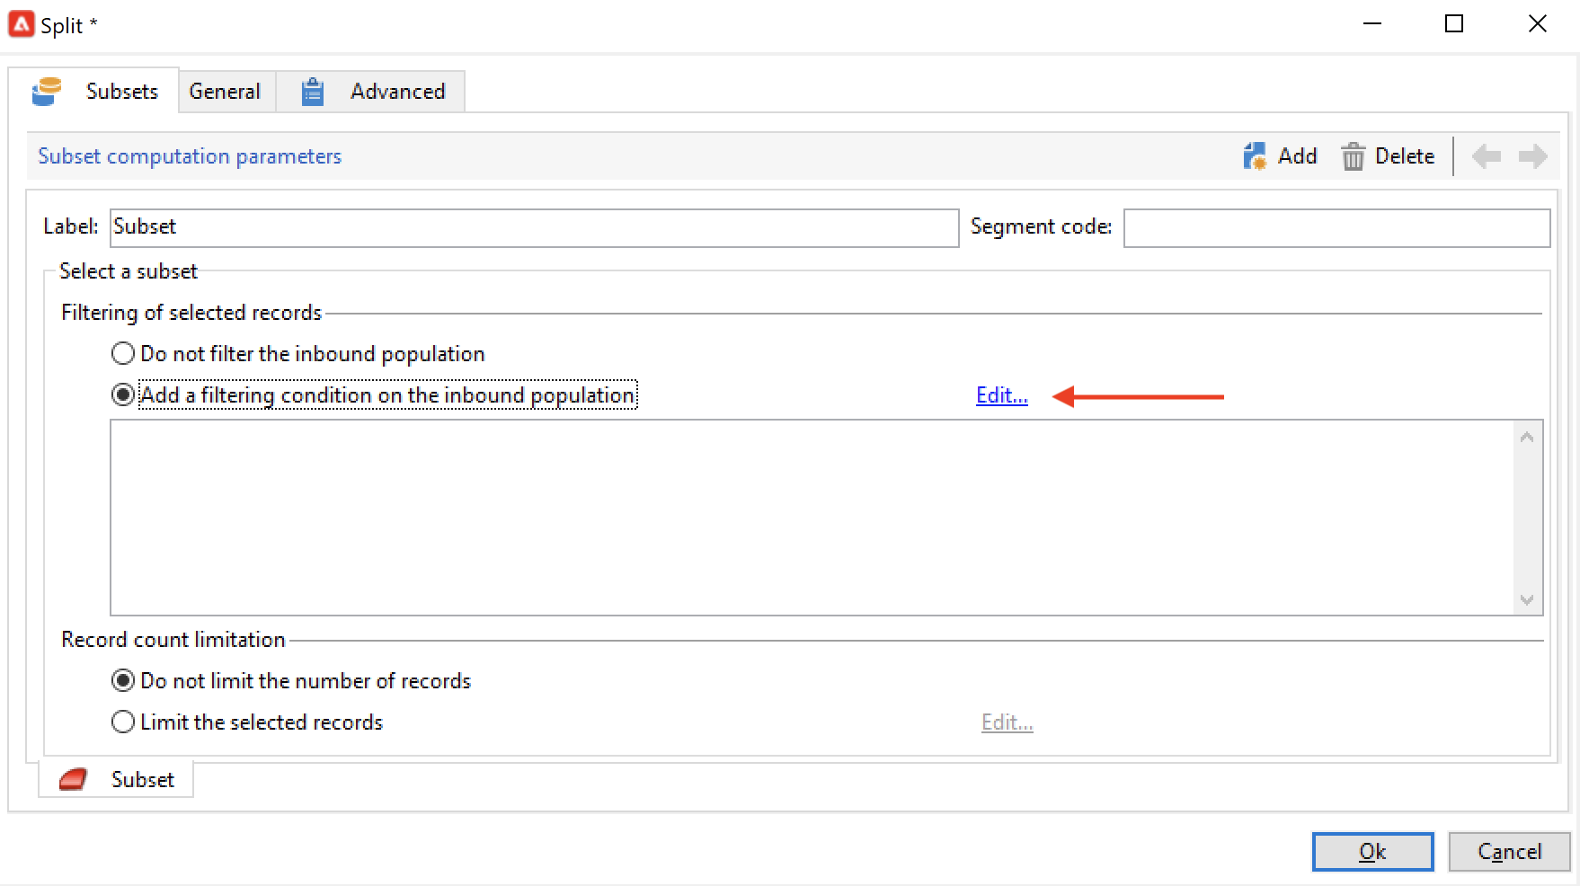
Task: Click the red Subset tab icon
Action: tap(73, 779)
